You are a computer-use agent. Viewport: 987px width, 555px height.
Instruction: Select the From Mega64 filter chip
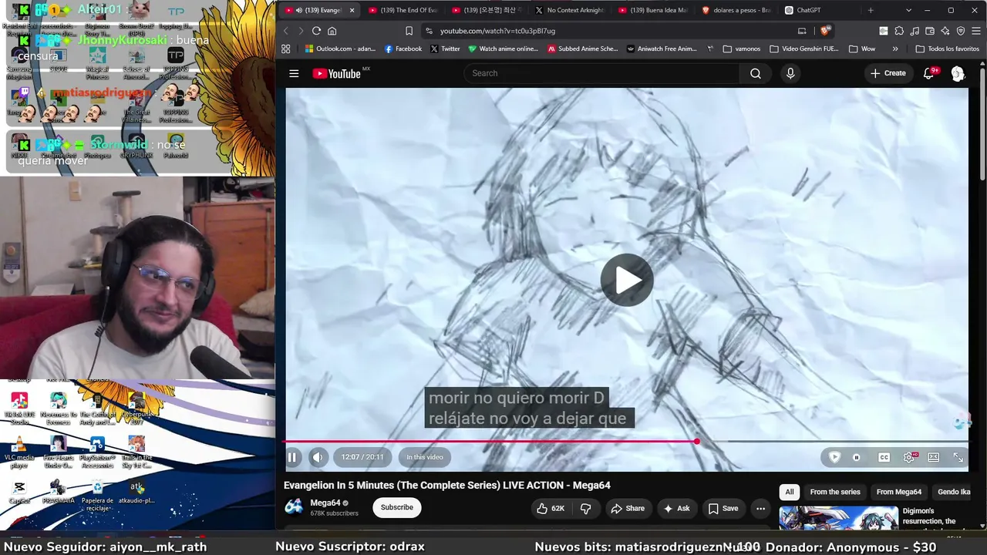pos(898,492)
